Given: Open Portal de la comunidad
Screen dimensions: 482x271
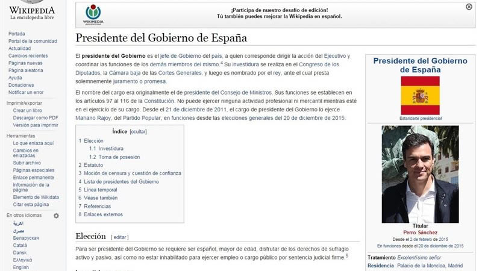Looking at the screenshot, I should 33,41.
